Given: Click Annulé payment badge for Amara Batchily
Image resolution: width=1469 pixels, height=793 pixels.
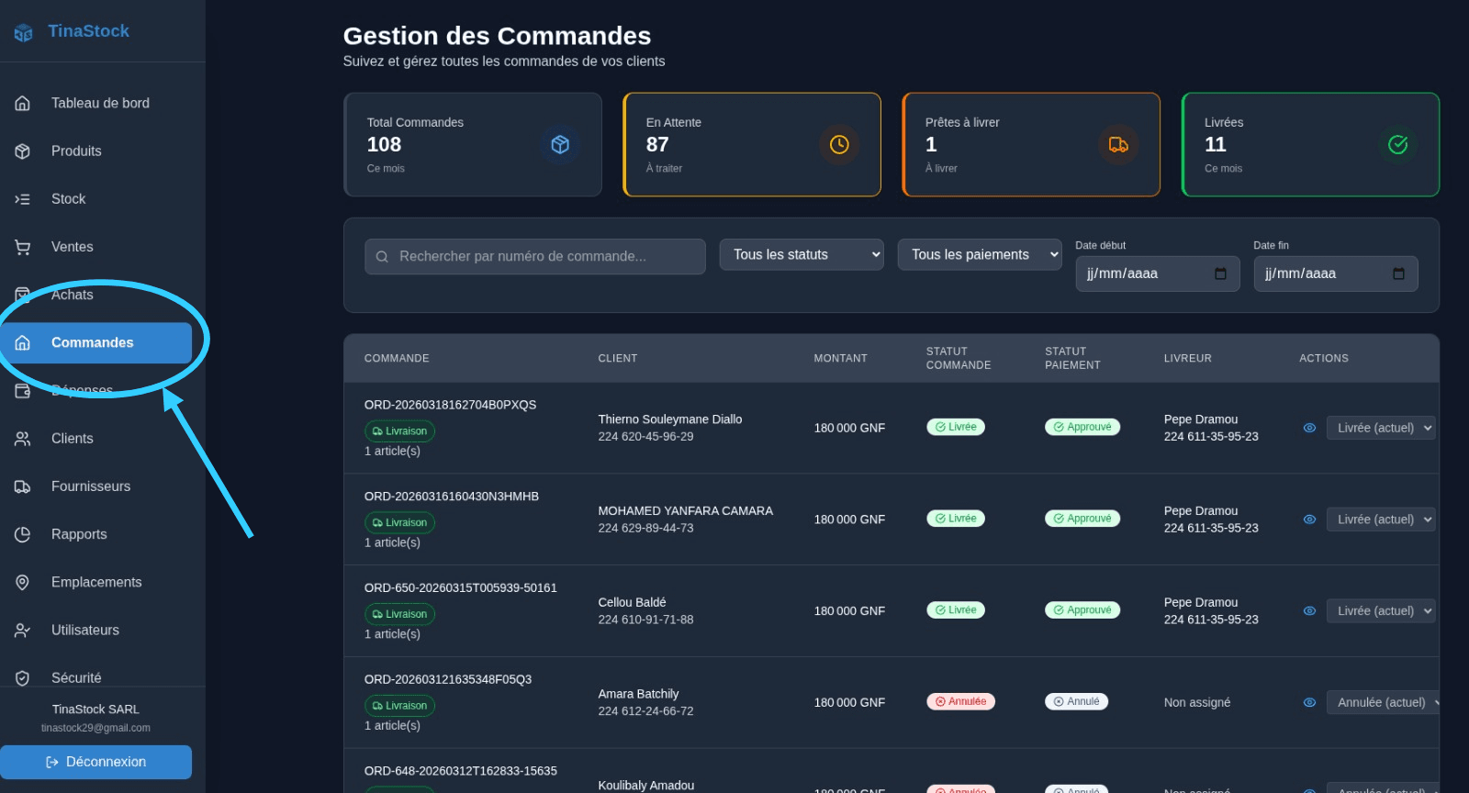Looking at the screenshot, I should 1076,701.
